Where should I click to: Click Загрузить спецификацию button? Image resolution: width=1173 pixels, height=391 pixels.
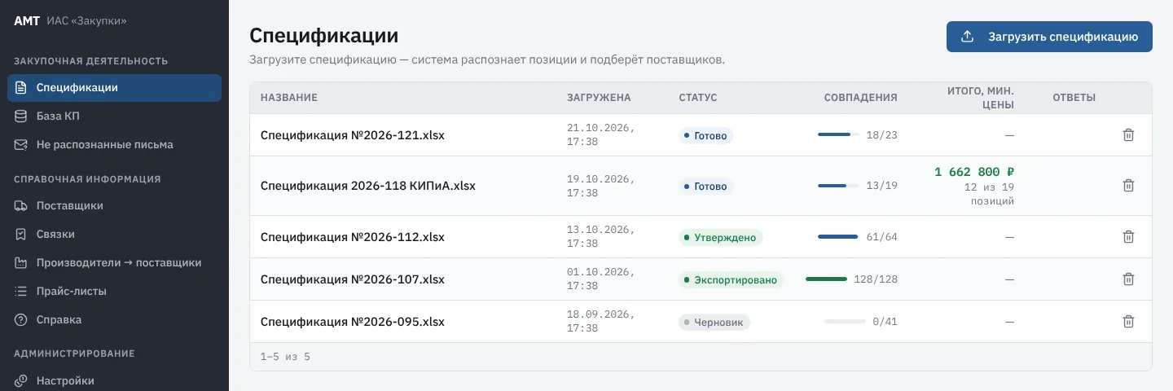[x=1049, y=37]
